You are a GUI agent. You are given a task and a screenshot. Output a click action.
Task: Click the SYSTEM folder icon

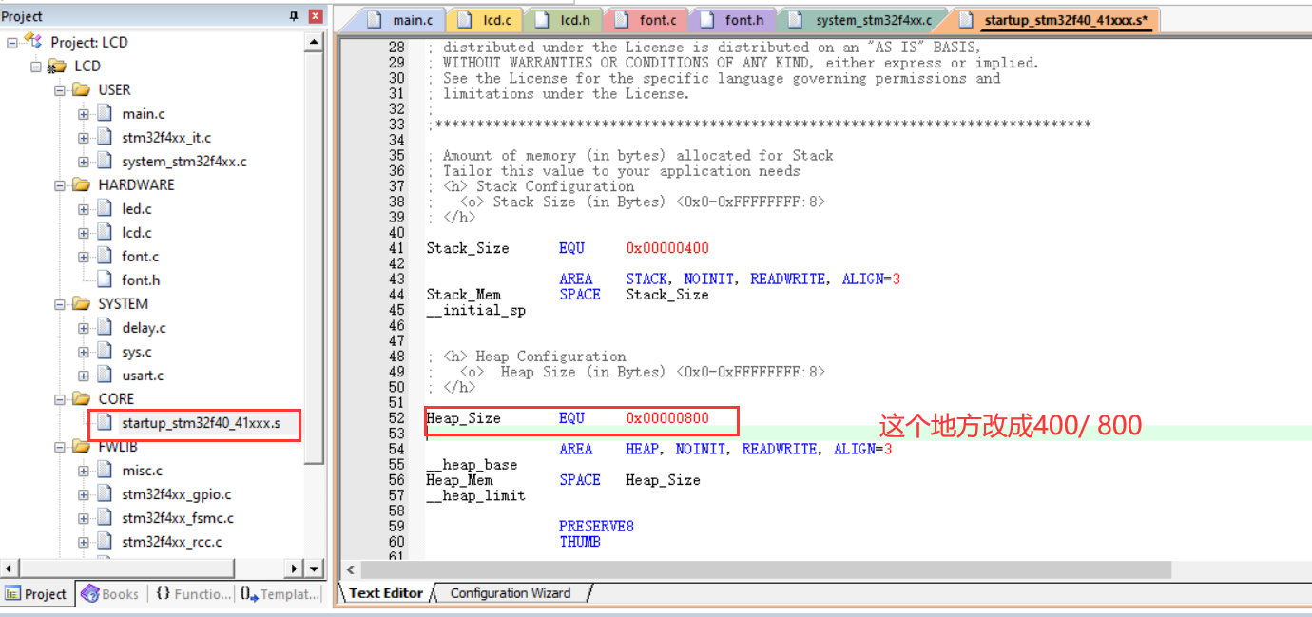(80, 303)
